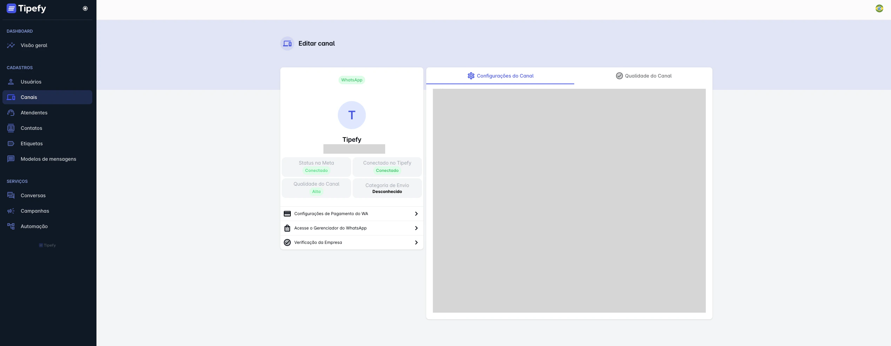891x346 pixels.
Task: Click the Tipefy channel avatar T
Action: coord(352,115)
